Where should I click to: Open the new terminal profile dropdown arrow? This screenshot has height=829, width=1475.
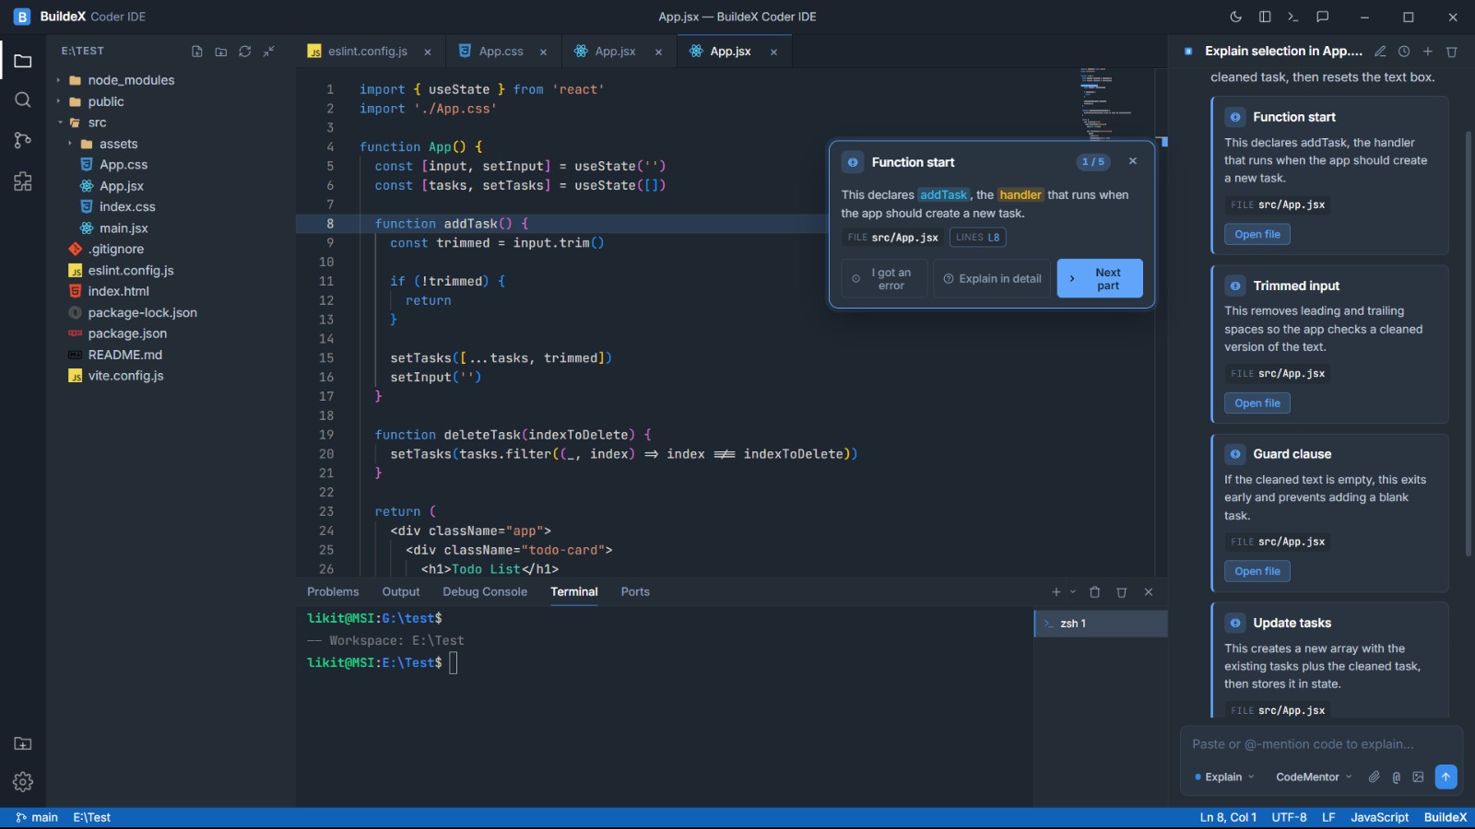tap(1073, 592)
